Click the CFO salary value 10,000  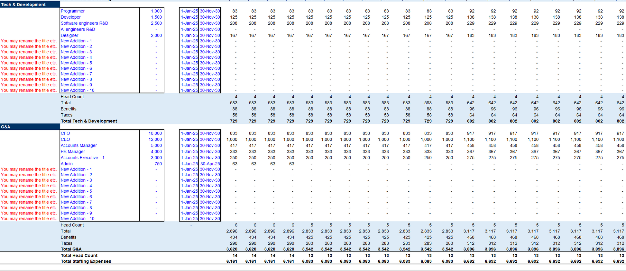coord(155,133)
